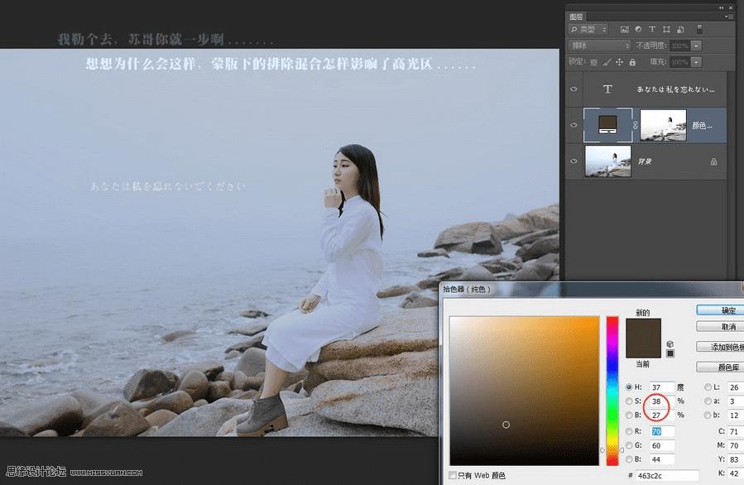Enable lock transparent pixels
744x485 pixels.
[593, 62]
